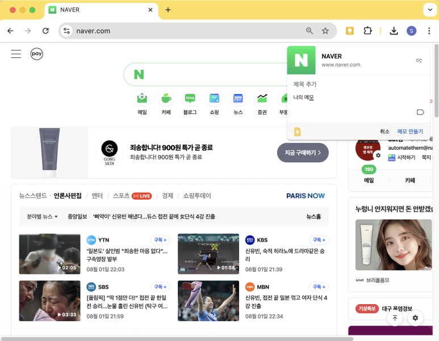Open the 쇼핑 shortcut icon

click(x=214, y=99)
